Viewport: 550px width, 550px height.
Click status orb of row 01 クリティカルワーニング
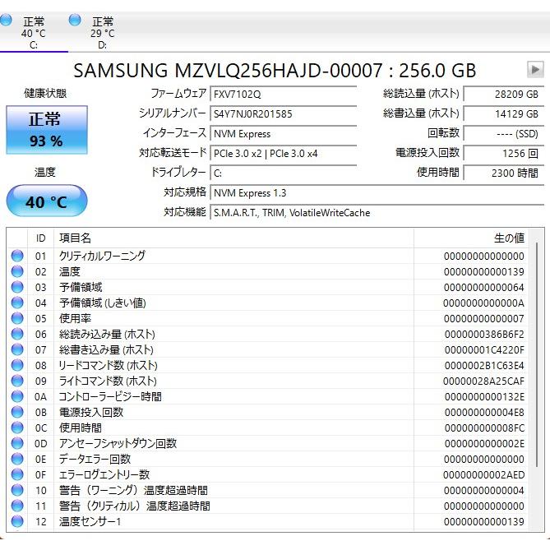click(x=17, y=256)
